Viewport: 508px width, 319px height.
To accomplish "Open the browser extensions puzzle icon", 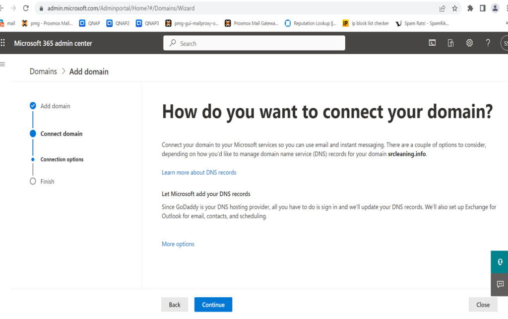I will coord(470,8).
